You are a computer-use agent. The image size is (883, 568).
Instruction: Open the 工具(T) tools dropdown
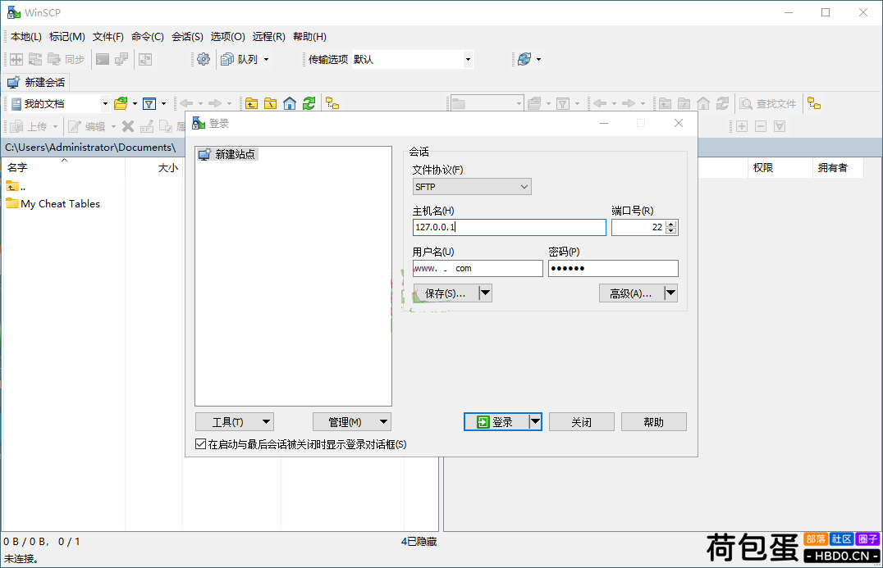(x=234, y=422)
